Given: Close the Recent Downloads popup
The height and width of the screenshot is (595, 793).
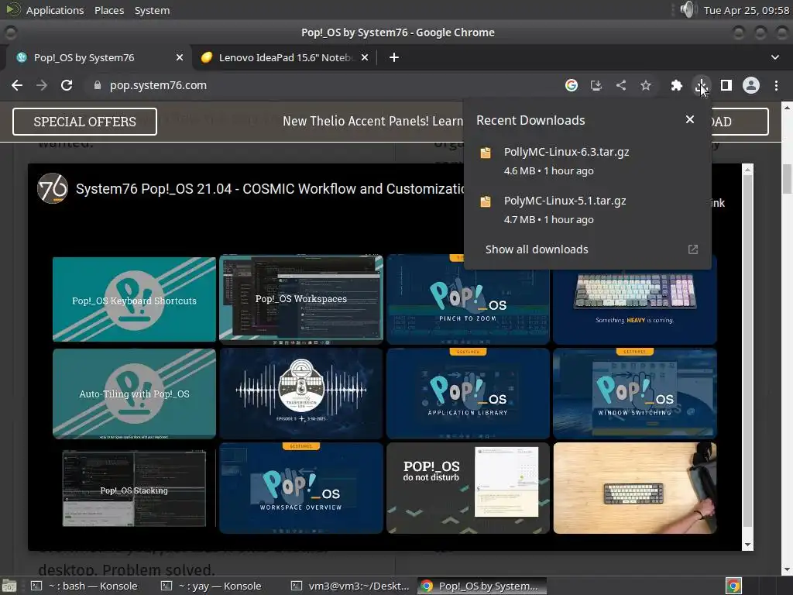Looking at the screenshot, I should pyautogui.click(x=690, y=119).
